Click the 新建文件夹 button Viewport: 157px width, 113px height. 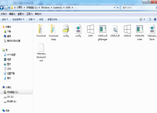52,19
